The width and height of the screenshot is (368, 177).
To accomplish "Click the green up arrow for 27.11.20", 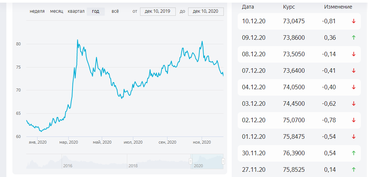I will pyautogui.click(x=353, y=169).
